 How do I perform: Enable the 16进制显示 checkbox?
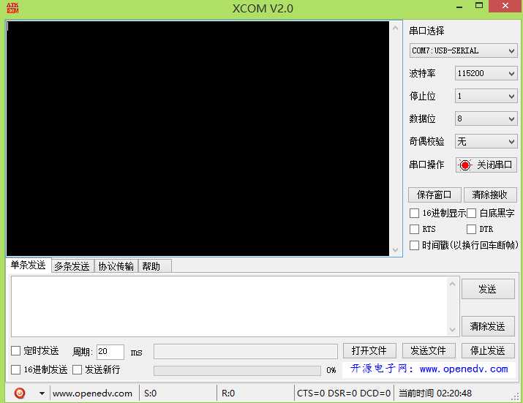click(x=414, y=213)
